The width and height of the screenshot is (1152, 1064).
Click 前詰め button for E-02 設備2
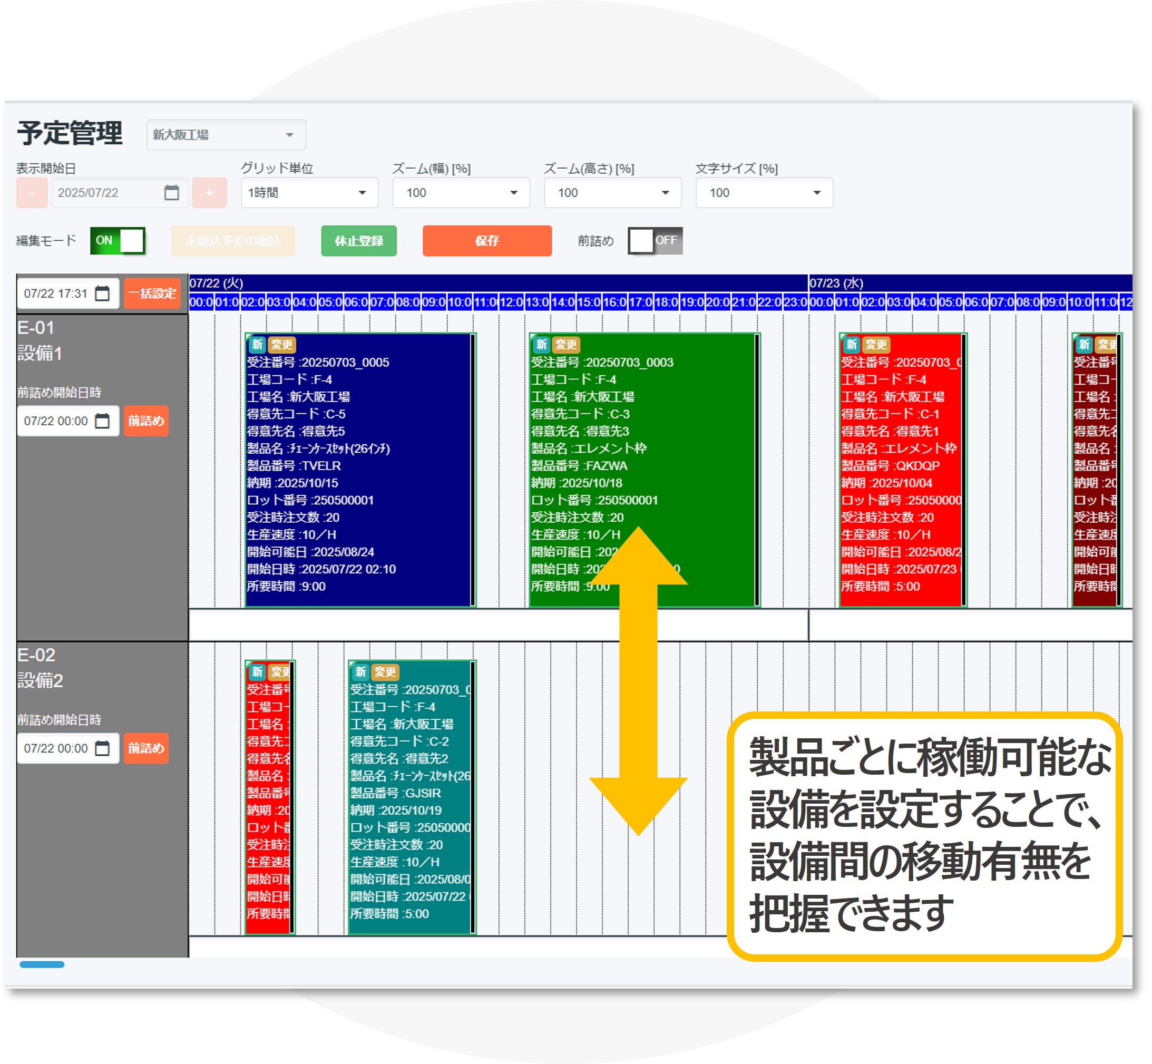(x=146, y=748)
